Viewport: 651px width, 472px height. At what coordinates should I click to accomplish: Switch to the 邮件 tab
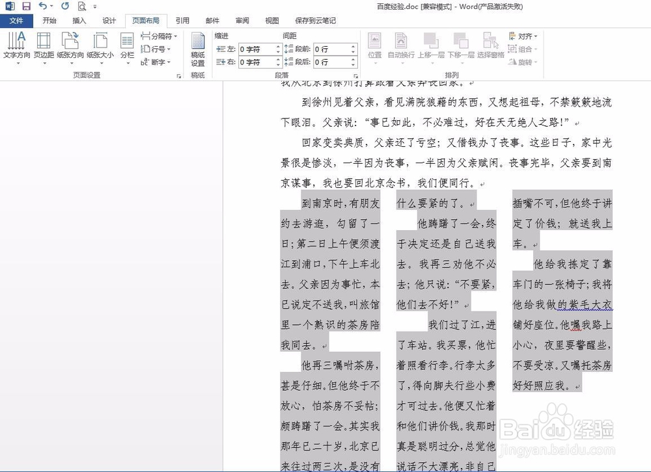[x=212, y=21]
